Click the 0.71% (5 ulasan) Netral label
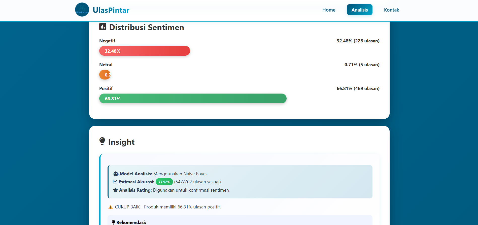 pyautogui.click(x=362, y=64)
